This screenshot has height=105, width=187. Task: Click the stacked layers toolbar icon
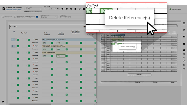coord(62,9)
